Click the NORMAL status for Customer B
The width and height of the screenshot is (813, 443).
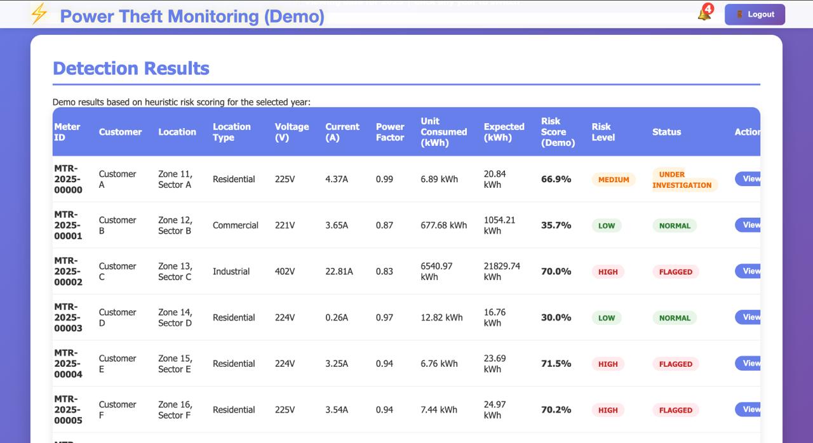tap(675, 225)
